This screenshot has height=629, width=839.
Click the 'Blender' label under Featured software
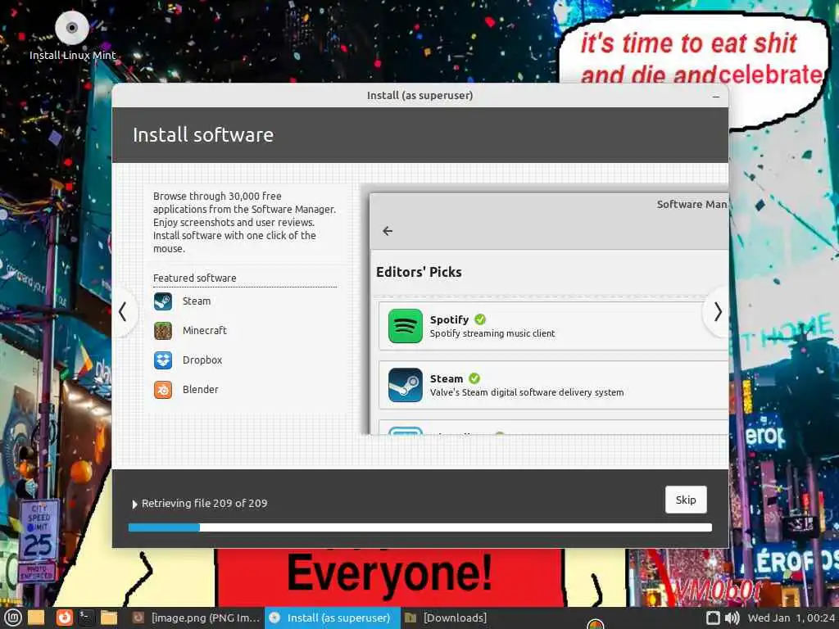pos(200,389)
